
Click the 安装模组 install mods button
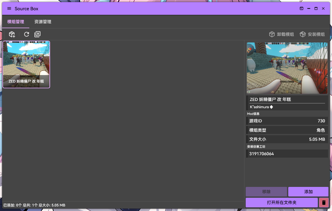(x=312, y=34)
